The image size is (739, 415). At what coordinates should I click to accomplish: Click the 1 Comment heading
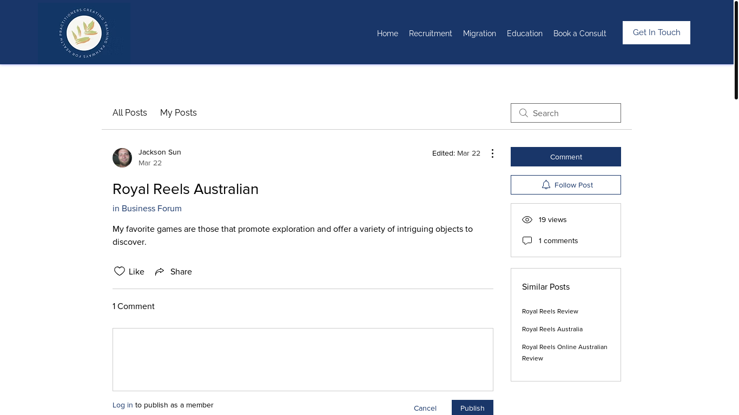[x=134, y=306]
